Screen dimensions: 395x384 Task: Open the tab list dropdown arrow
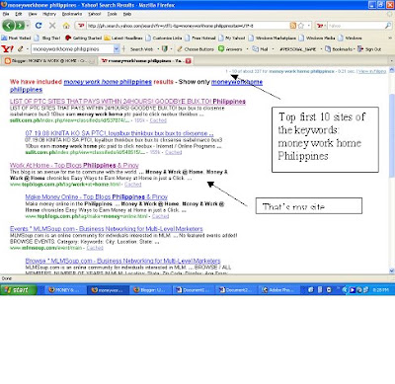tap(391, 61)
